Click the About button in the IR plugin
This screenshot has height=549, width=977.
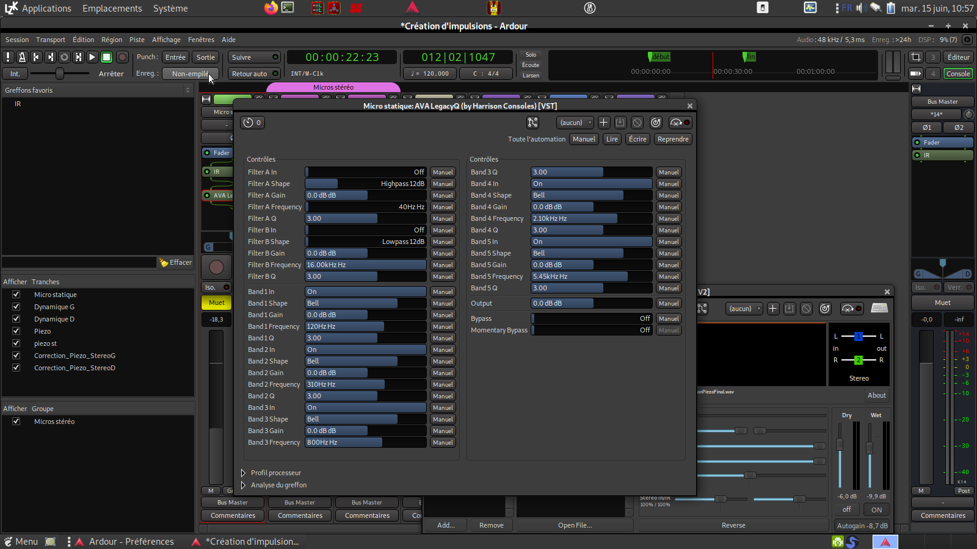tap(877, 395)
